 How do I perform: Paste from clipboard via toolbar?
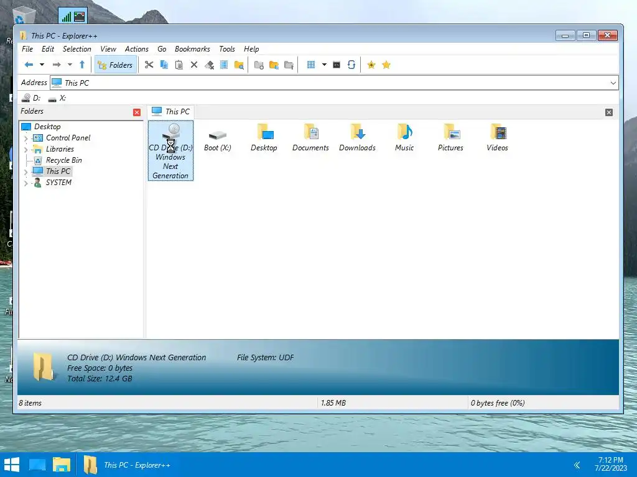[x=179, y=65]
